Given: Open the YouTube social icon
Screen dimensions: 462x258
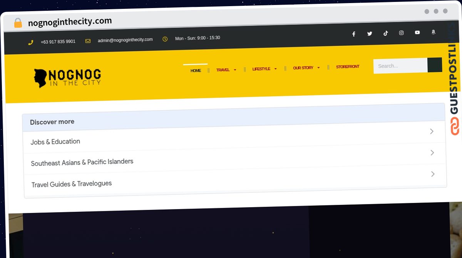Looking at the screenshot, I should click(x=417, y=32).
